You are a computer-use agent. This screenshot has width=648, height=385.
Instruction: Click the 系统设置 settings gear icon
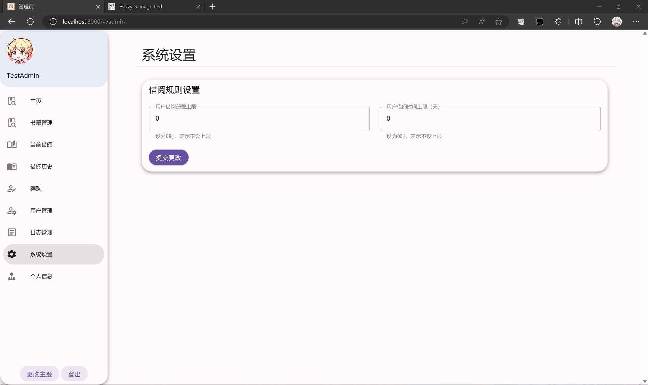[x=12, y=254]
